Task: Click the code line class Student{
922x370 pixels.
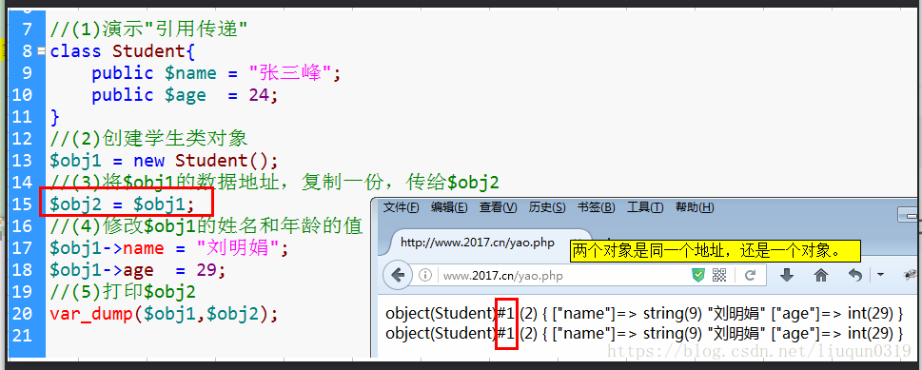Action: coord(123,50)
